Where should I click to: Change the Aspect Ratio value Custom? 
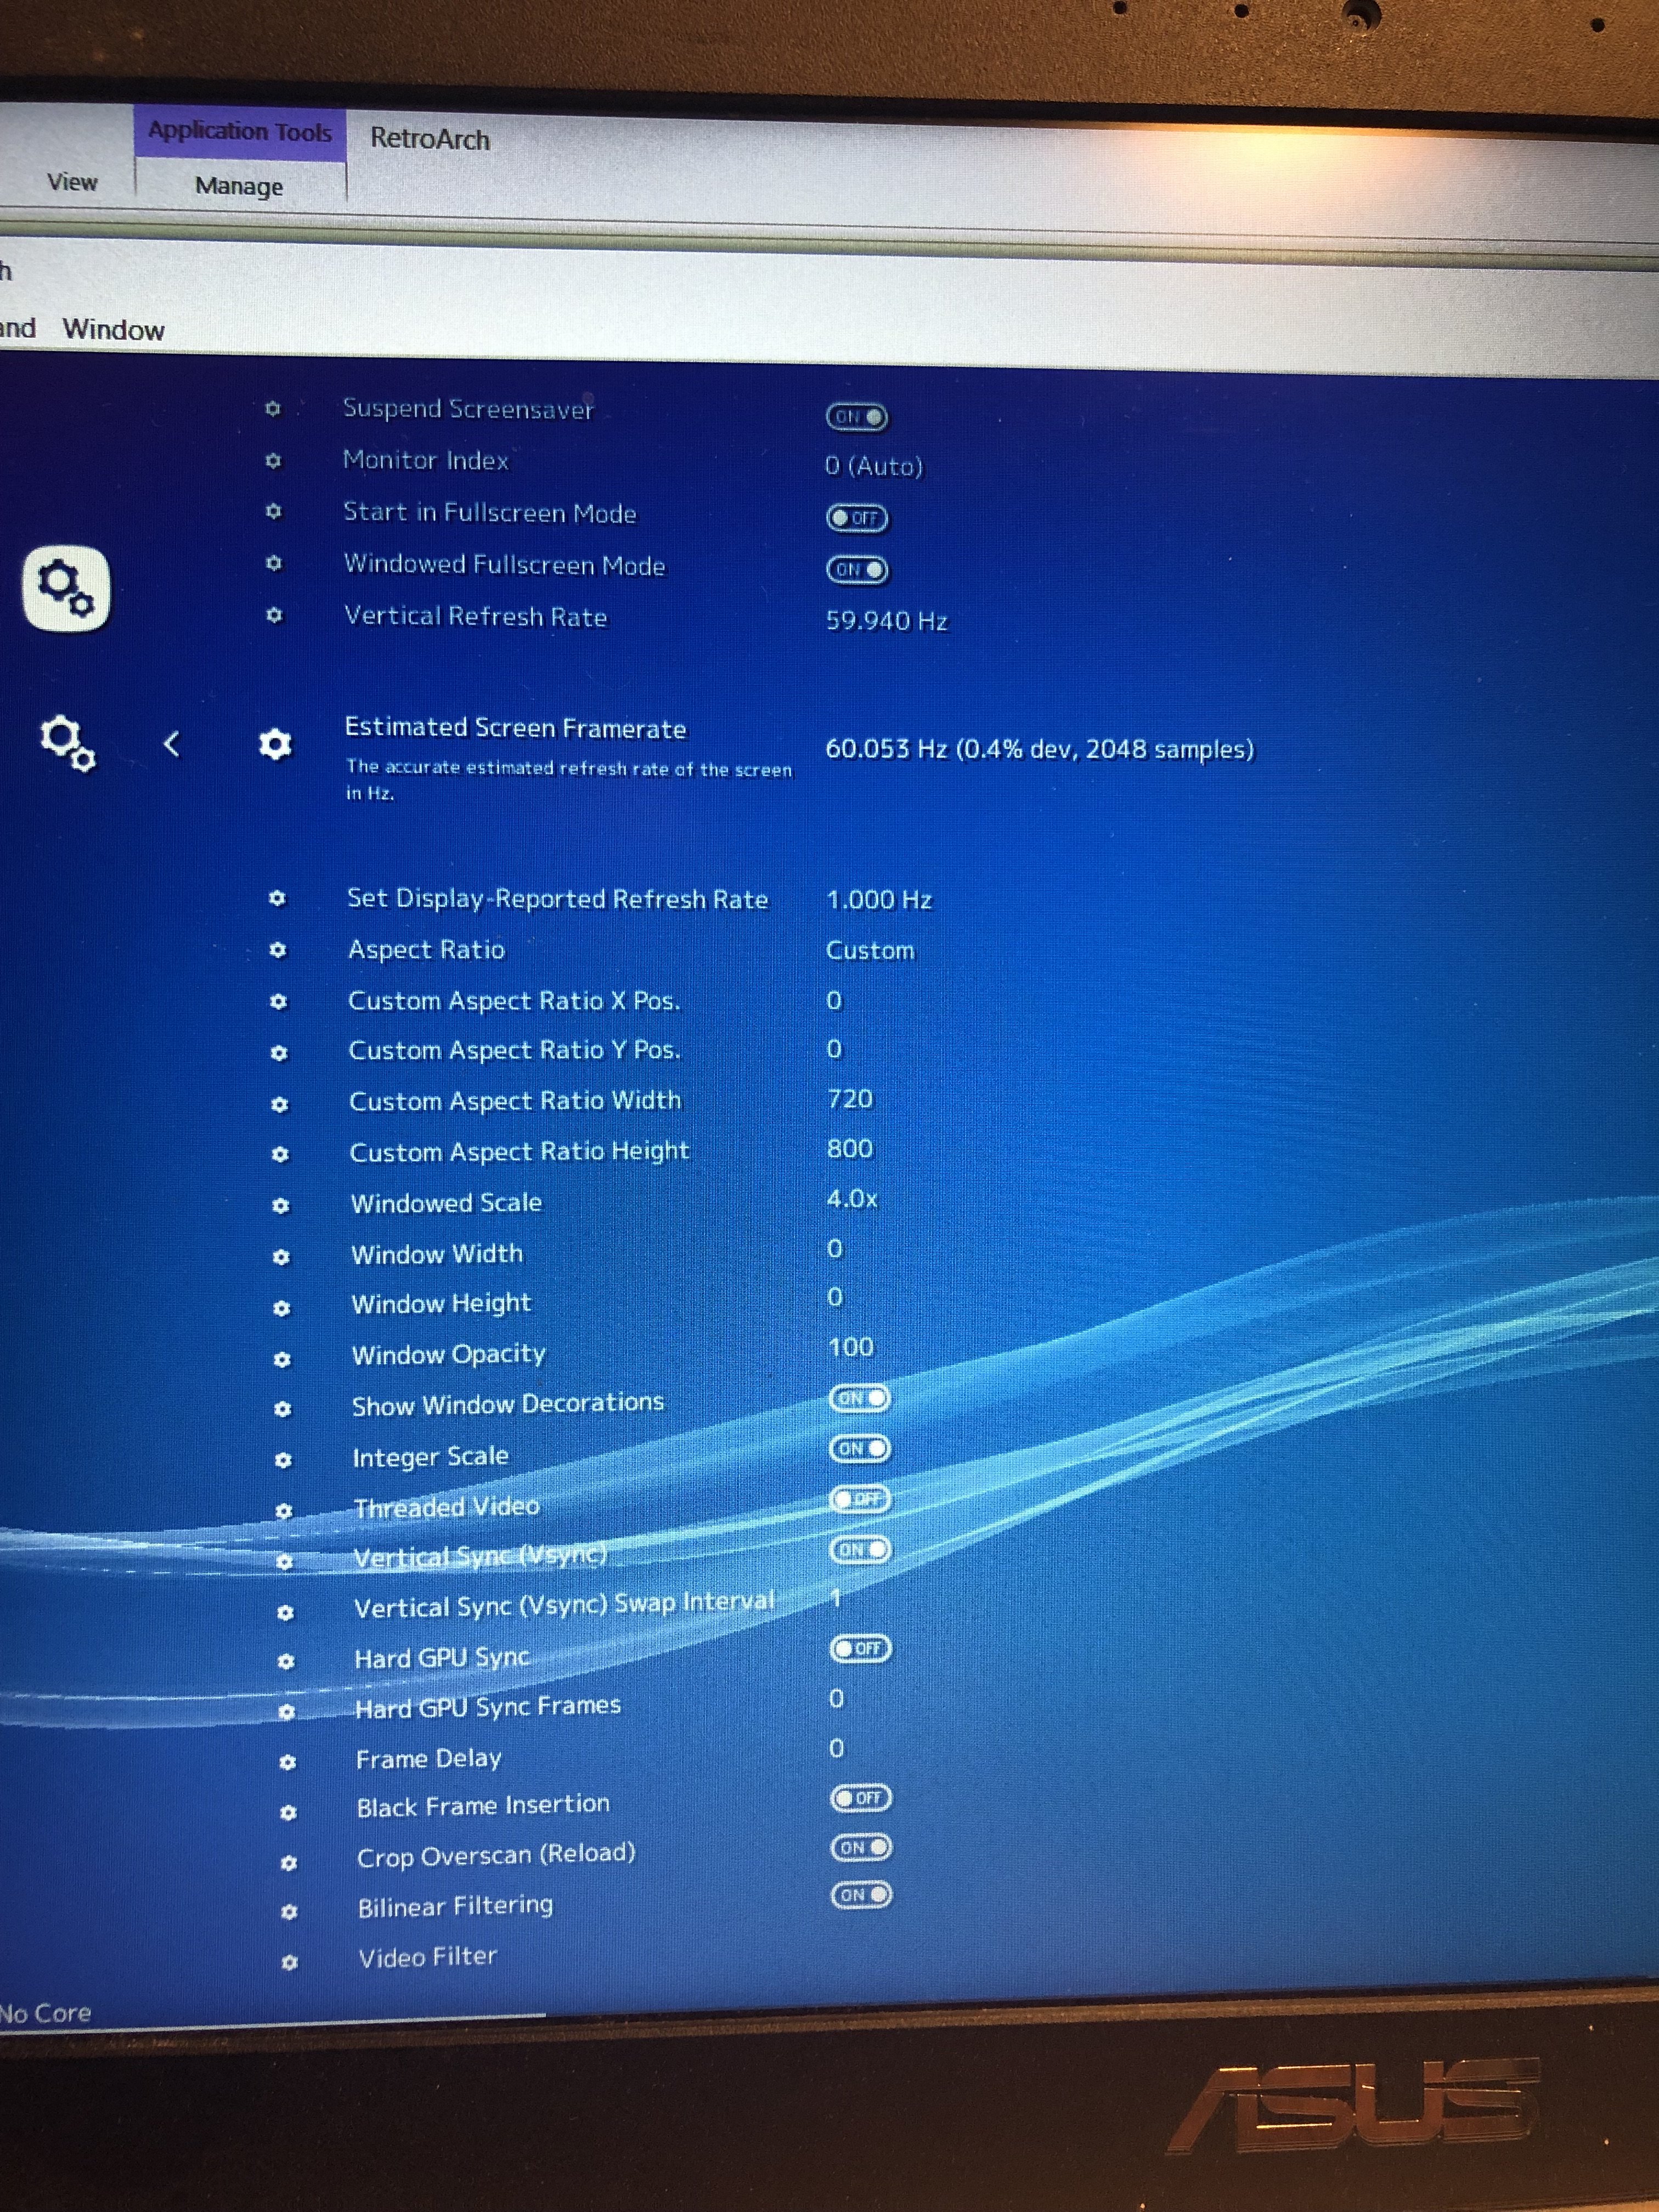tap(870, 951)
